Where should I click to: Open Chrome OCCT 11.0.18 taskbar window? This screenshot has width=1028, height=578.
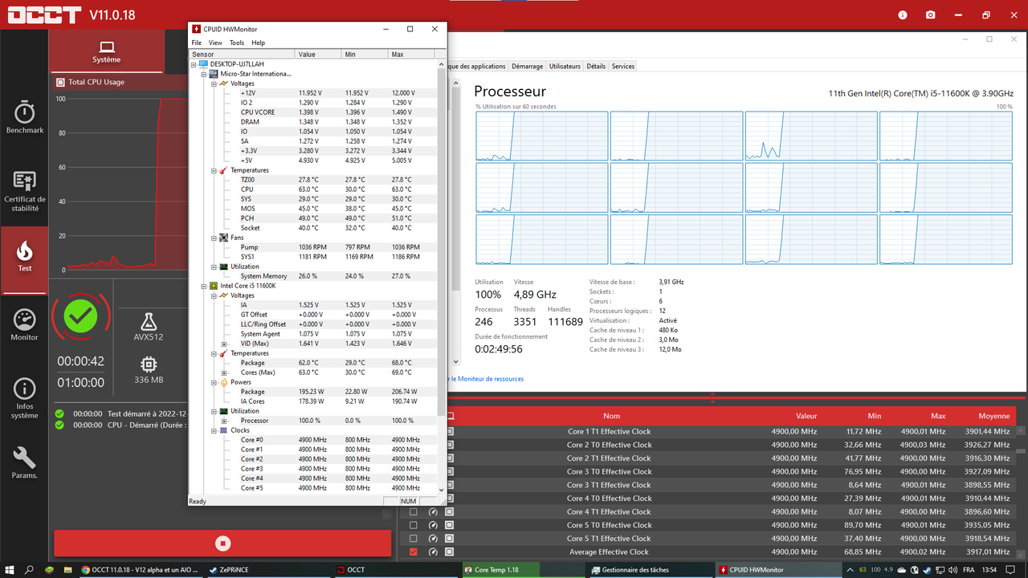142,569
